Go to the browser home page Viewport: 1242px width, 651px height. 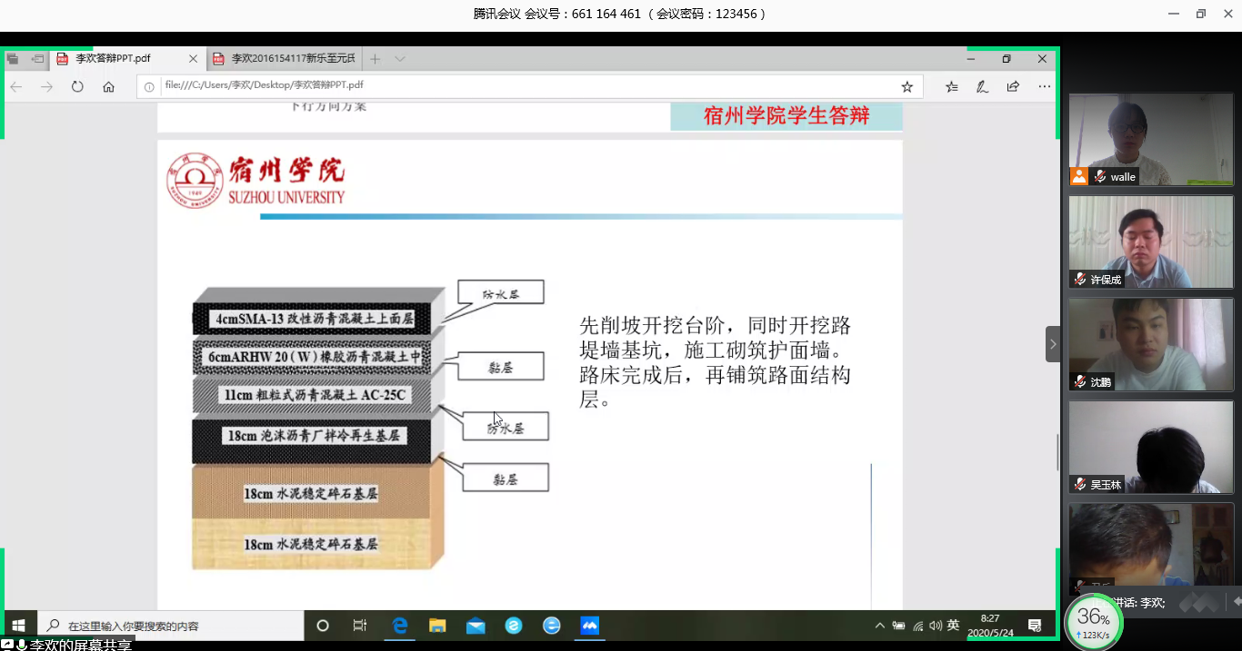click(x=108, y=87)
